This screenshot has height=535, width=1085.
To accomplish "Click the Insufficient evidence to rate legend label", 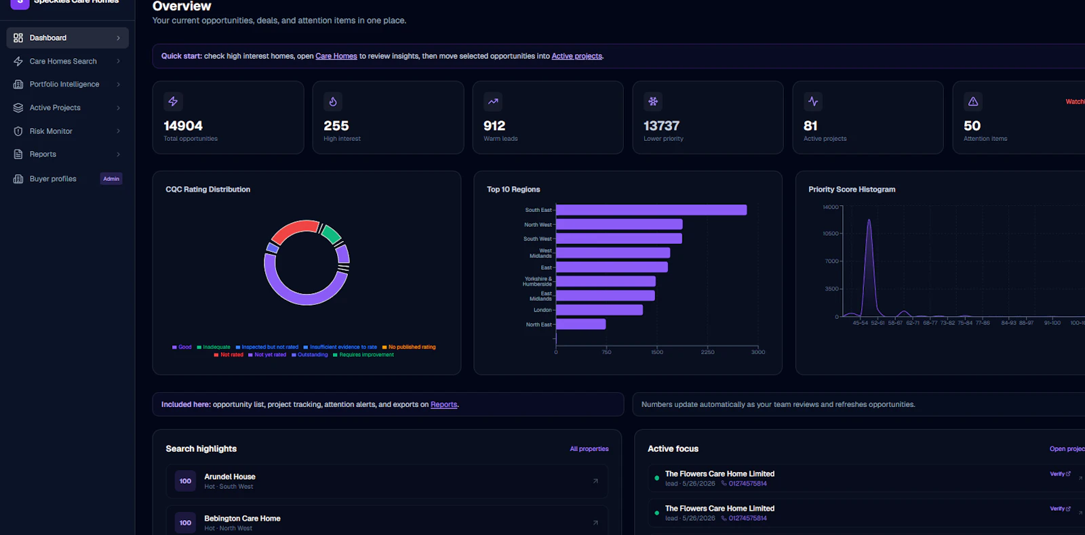I will pyautogui.click(x=343, y=347).
